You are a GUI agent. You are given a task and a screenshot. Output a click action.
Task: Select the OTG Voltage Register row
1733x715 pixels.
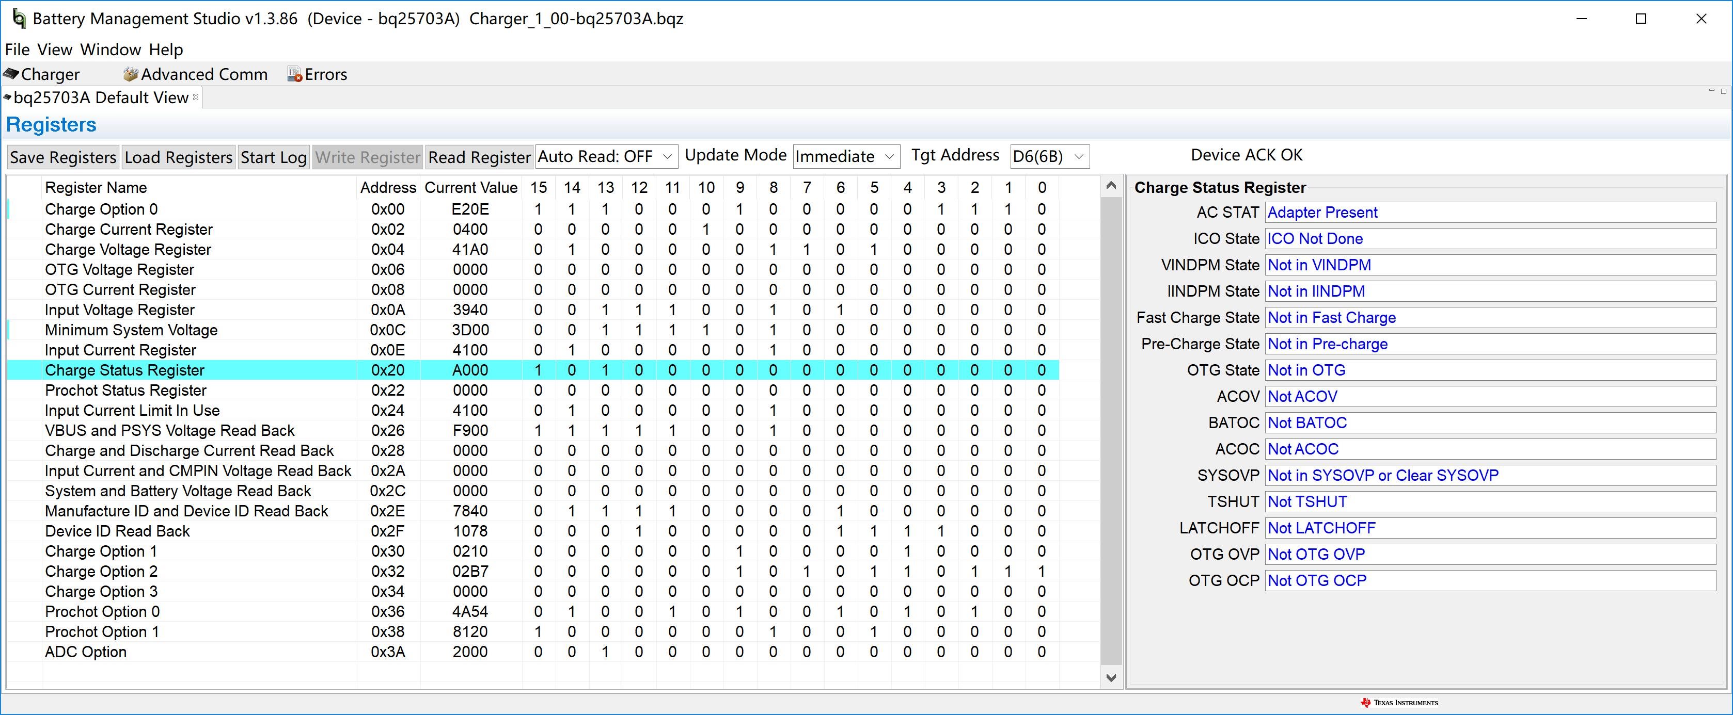pyautogui.click(x=533, y=269)
